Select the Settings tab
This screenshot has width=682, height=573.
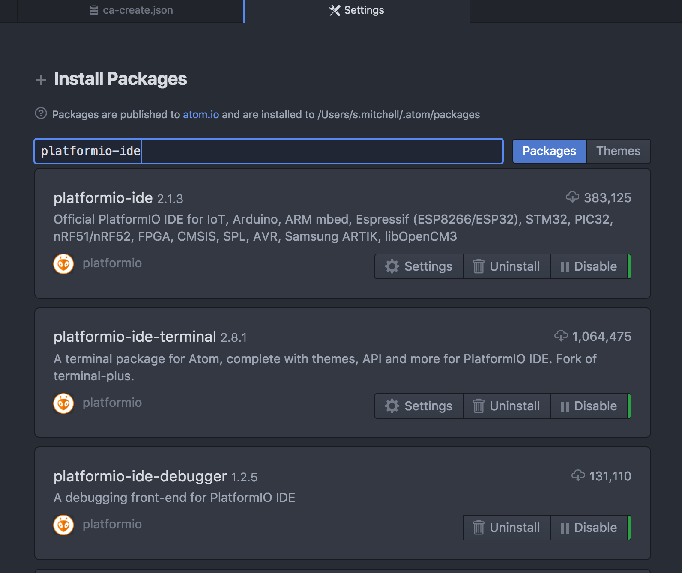click(x=357, y=11)
